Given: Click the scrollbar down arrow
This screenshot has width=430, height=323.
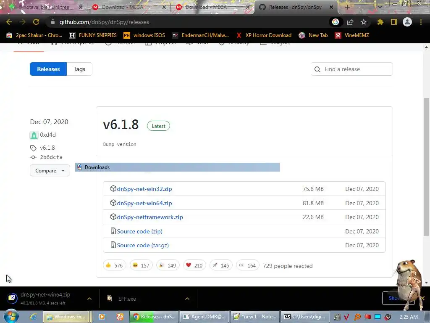Looking at the screenshot, I should click(x=426, y=283).
